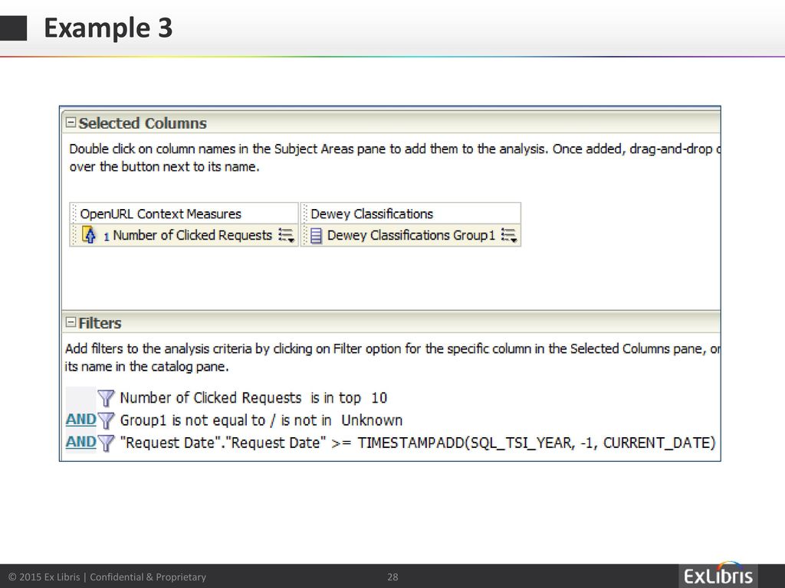This screenshot has height=588, width=785.
Task: Toggle the second AND operator before Request Date
Action: click(80, 442)
